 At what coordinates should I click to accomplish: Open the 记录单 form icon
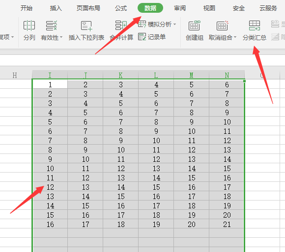[142, 37]
